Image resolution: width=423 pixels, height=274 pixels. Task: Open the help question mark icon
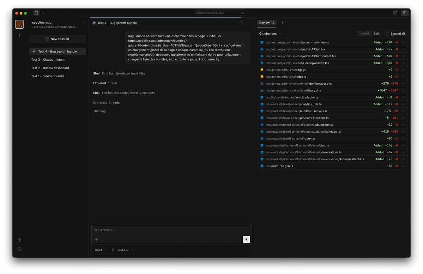click(x=19, y=249)
